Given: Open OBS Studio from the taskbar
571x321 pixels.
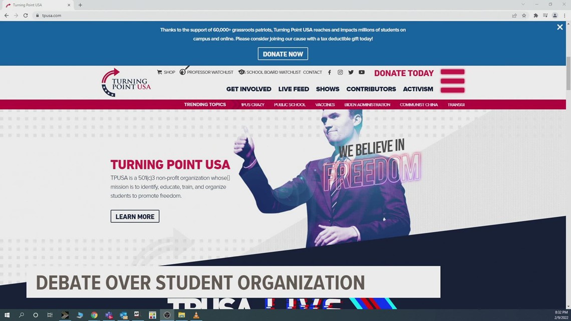Looking at the screenshot, I should pos(167,315).
